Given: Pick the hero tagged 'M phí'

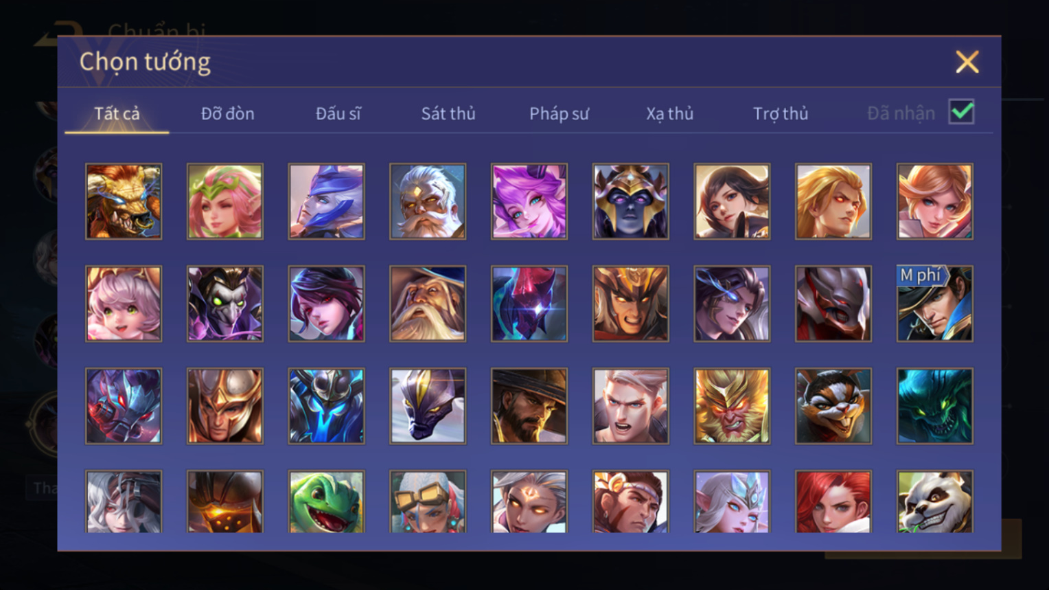Looking at the screenshot, I should click(934, 304).
